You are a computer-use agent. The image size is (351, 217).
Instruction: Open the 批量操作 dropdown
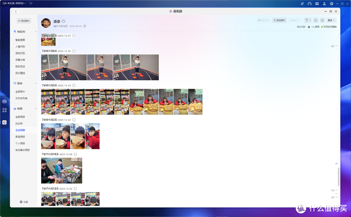[295, 20]
